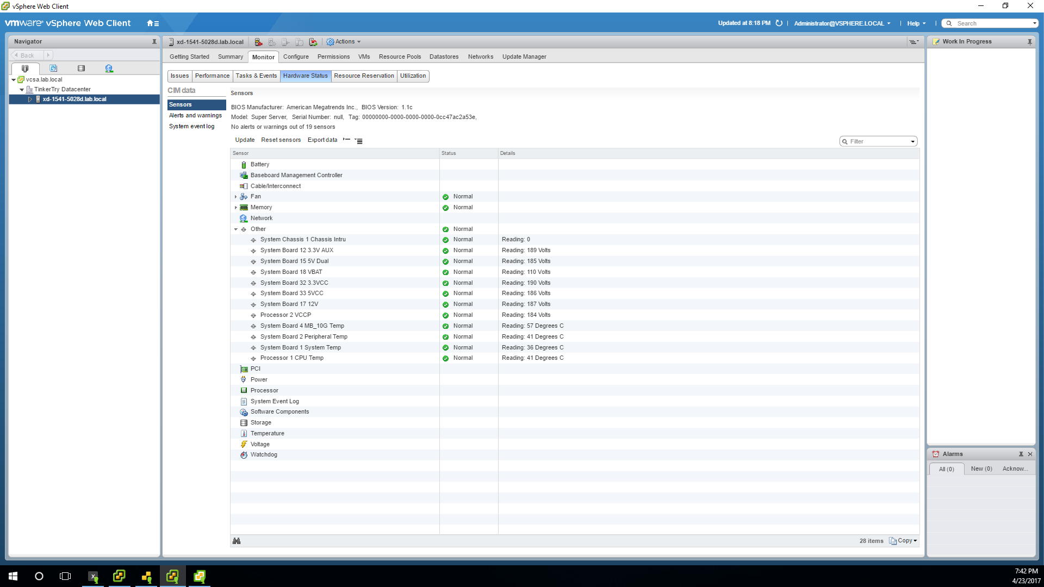
Task: Close the Alarms panel
Action: point(1030,454)
